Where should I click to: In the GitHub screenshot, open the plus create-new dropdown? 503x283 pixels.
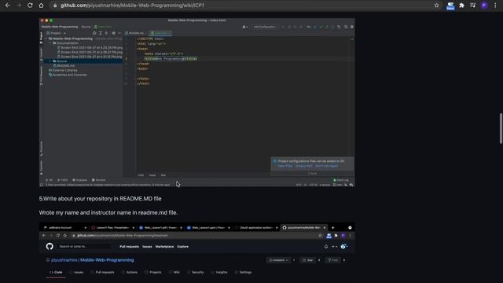coord(335,246)
